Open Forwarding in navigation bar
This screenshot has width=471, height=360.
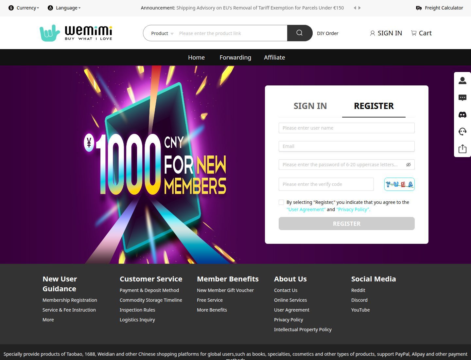click(x=235, y=58)
